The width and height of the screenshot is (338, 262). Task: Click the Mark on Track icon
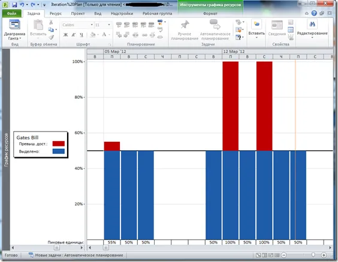tap(160, 22)
